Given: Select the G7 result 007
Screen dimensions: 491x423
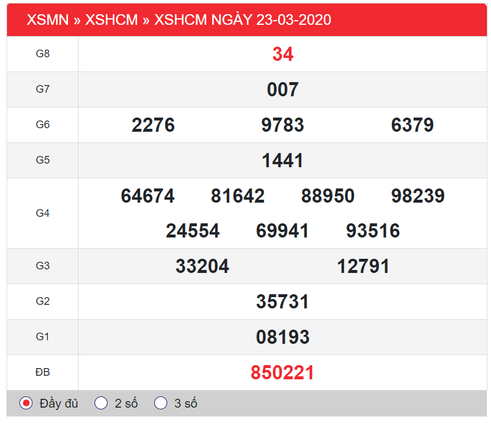Looking at the screenshot, I should [282, 90].
